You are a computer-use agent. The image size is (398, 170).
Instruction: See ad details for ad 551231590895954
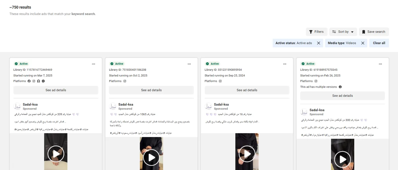(247, 90)
